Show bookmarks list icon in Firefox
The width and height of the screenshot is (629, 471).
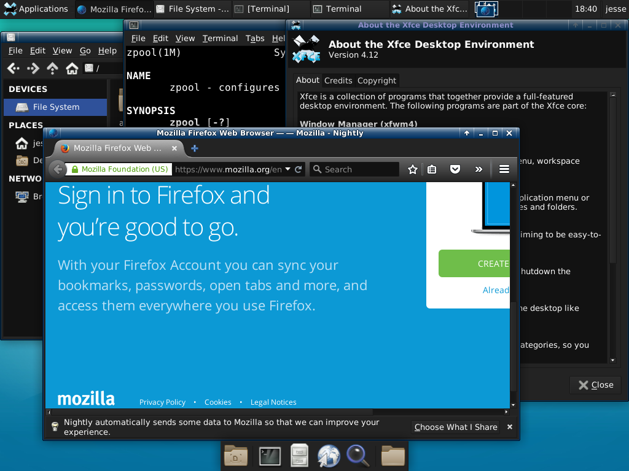point(432,169)
